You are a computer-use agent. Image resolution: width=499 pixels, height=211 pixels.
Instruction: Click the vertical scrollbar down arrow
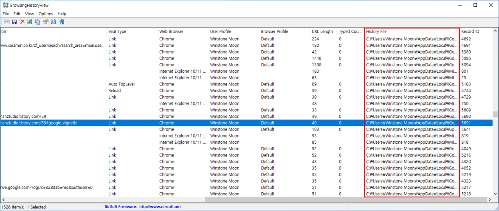[496, 194]
